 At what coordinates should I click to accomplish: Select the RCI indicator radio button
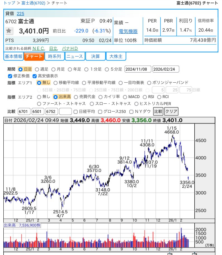coord(159,97)
